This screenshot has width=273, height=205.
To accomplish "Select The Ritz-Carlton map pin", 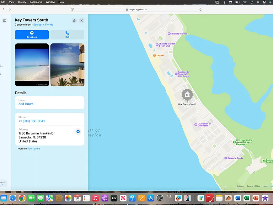I will click(169, 34).
